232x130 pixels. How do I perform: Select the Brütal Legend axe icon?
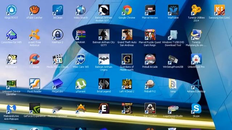tap(104, 84)
